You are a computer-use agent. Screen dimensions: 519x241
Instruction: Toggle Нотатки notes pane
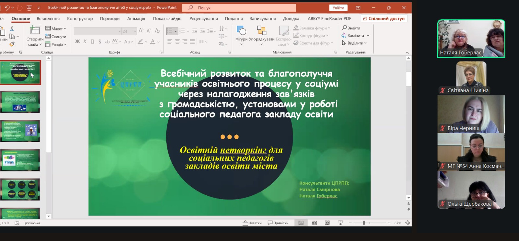[x=252, y=223]
